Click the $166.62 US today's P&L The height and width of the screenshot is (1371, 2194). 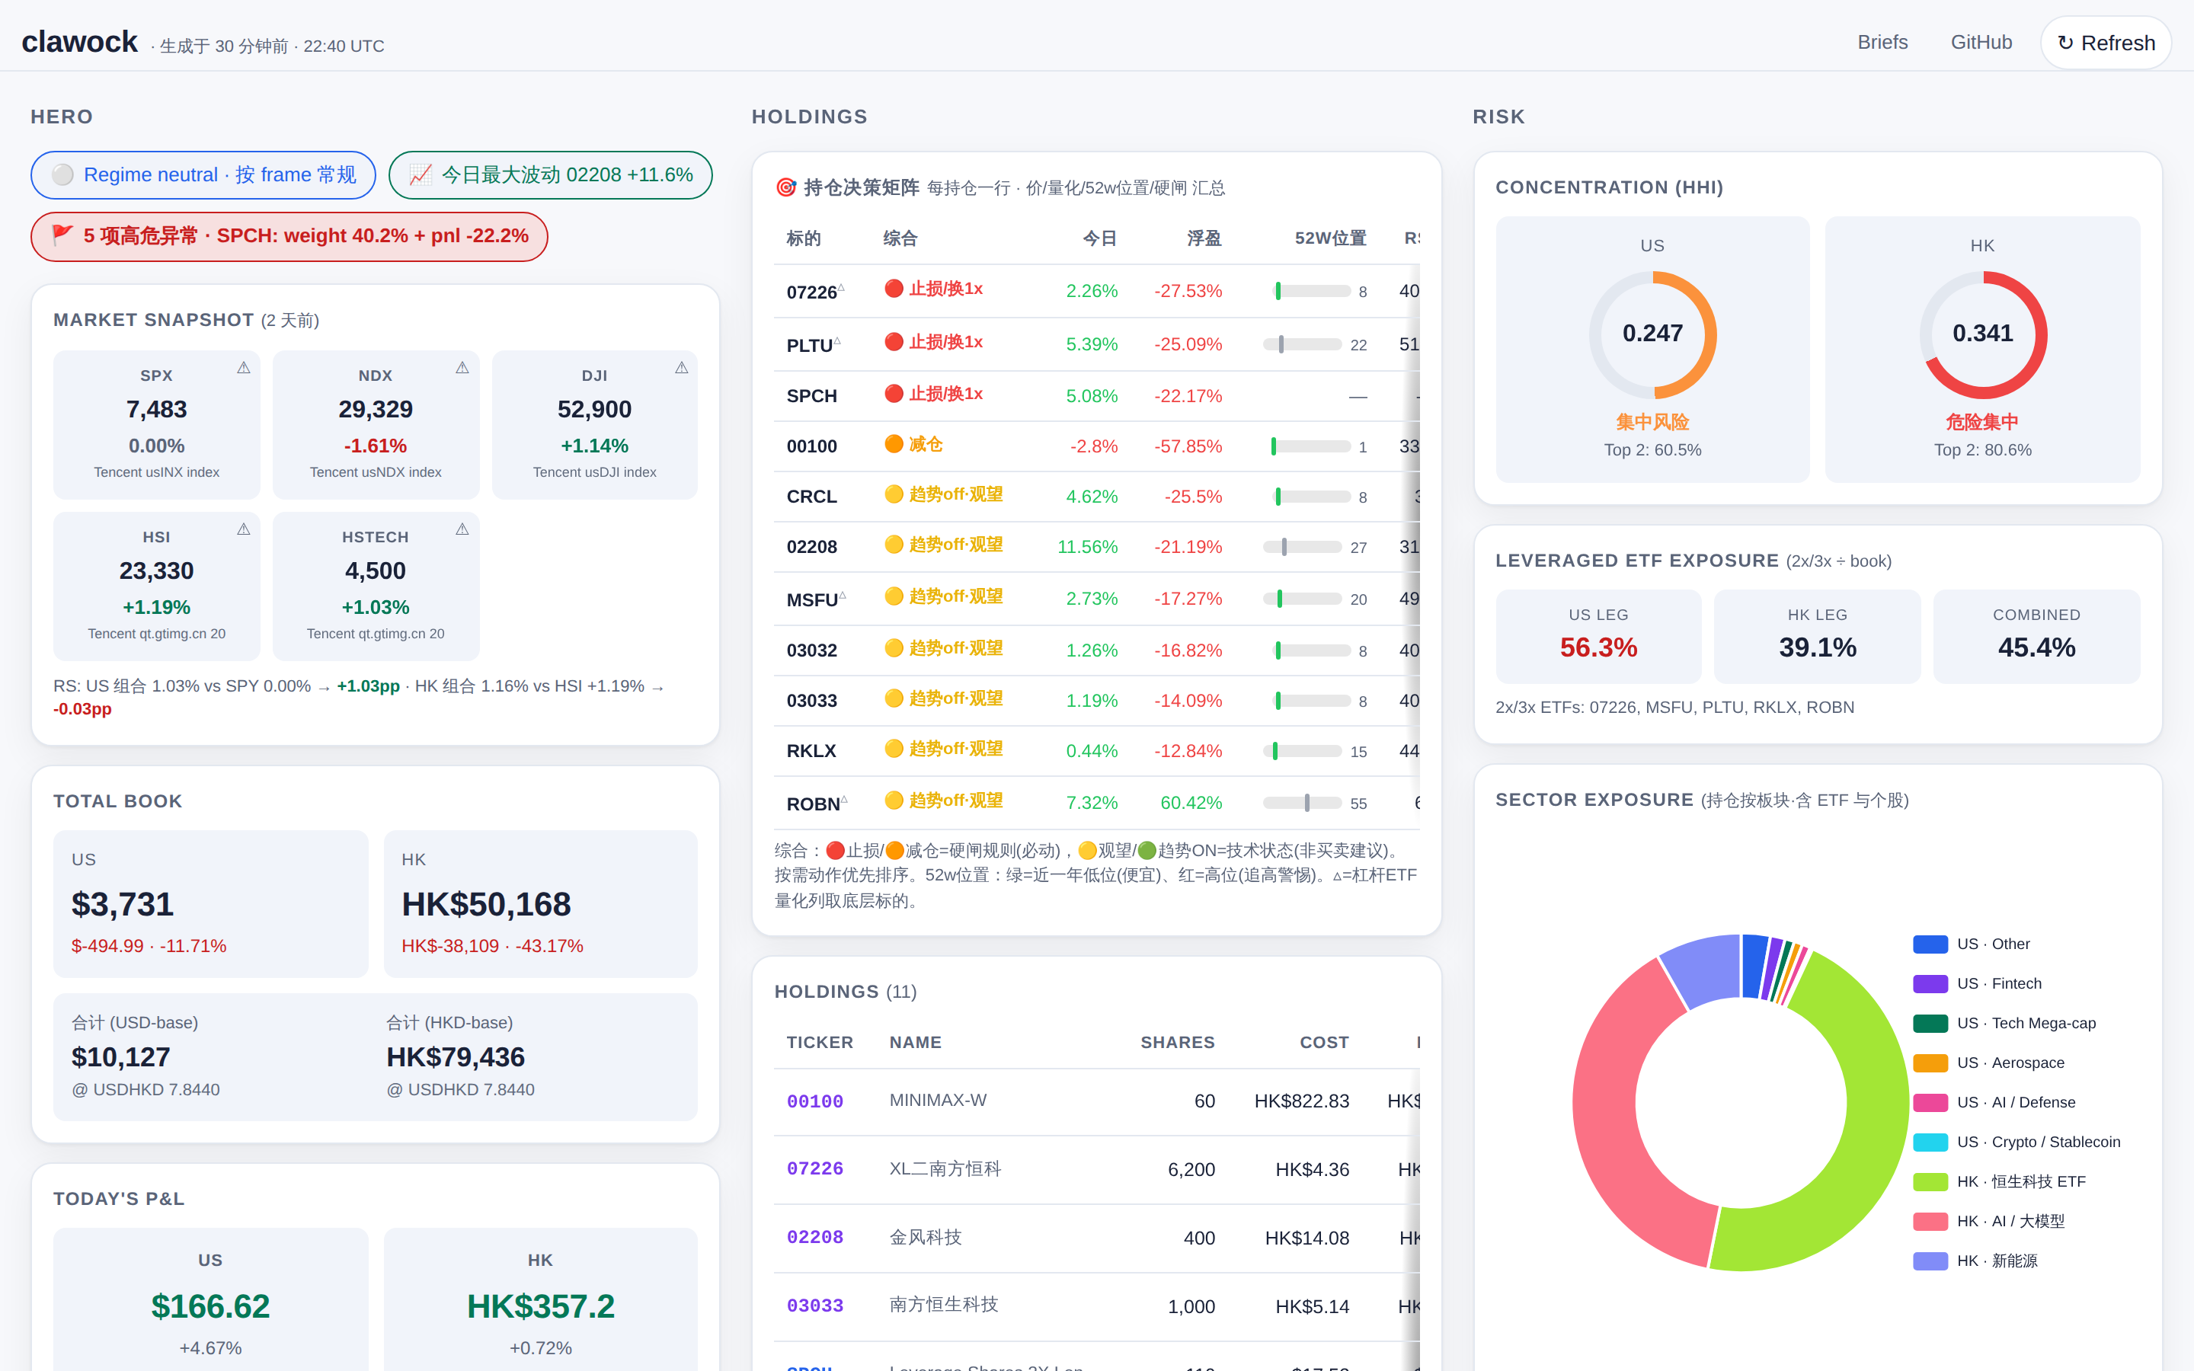(x=210, y=1306)
